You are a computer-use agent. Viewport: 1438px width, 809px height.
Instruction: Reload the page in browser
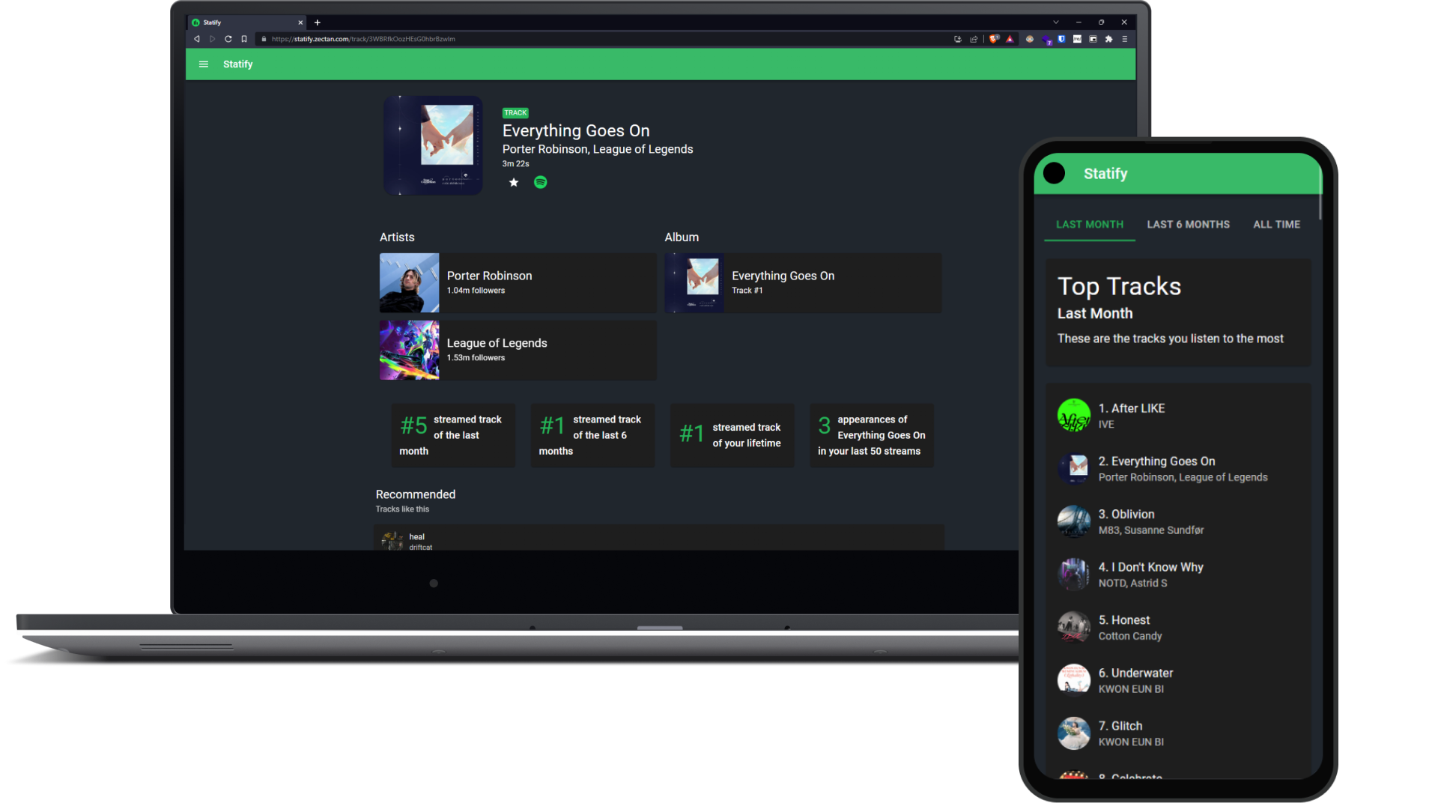pyautogui.click(x=228, y=39)
